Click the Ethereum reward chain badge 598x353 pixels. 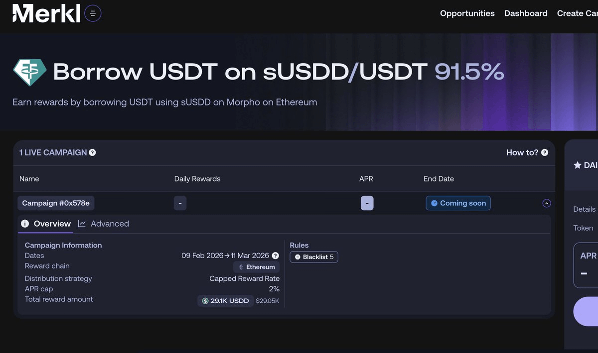tap(256, 267)
